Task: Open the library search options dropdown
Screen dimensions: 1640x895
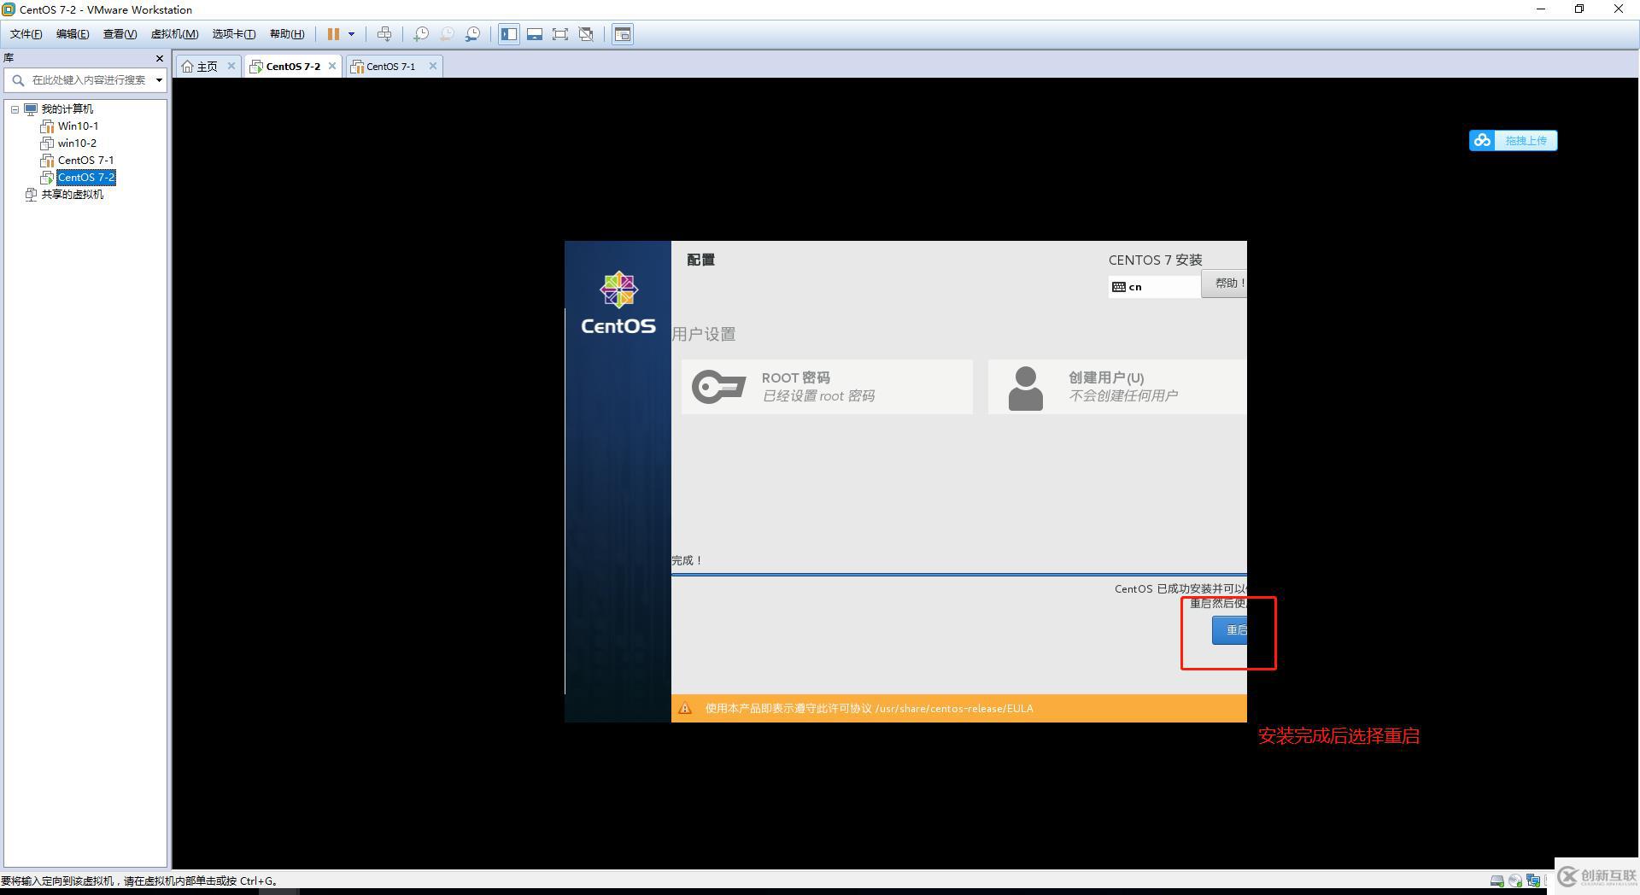Action: (x=159, y=80)
